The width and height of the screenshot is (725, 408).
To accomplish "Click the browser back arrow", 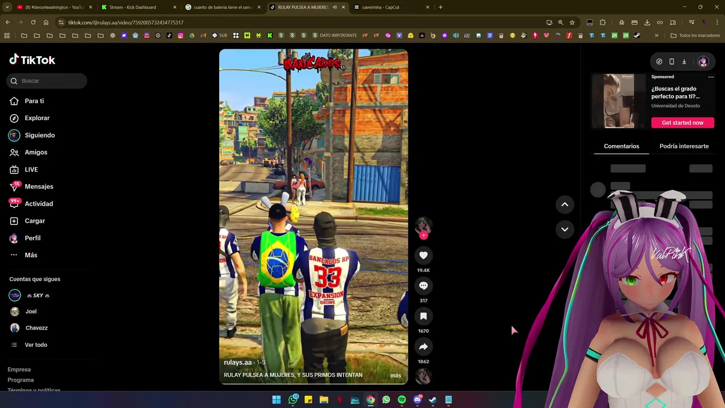I will point(7,23).
